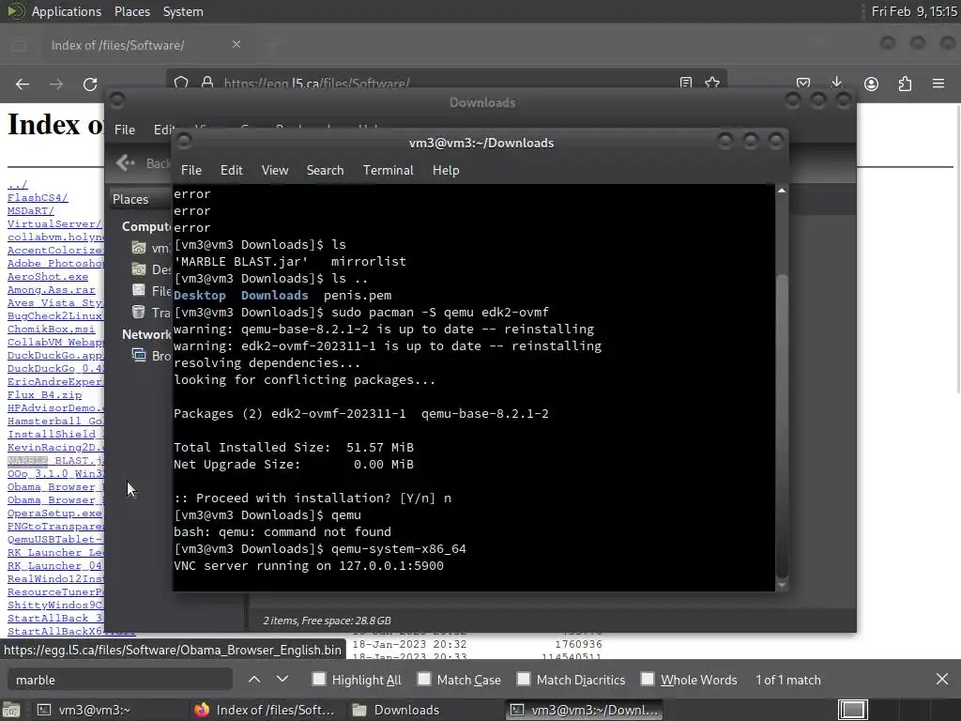This screenshot has height=721, width=961.
Task: Open Firefox account icon
Action: [x=871, y=84]
